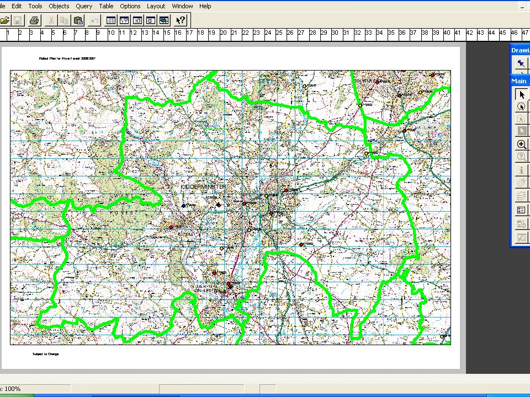
Task: Open the Layout menu
Action: coord(156,6)
